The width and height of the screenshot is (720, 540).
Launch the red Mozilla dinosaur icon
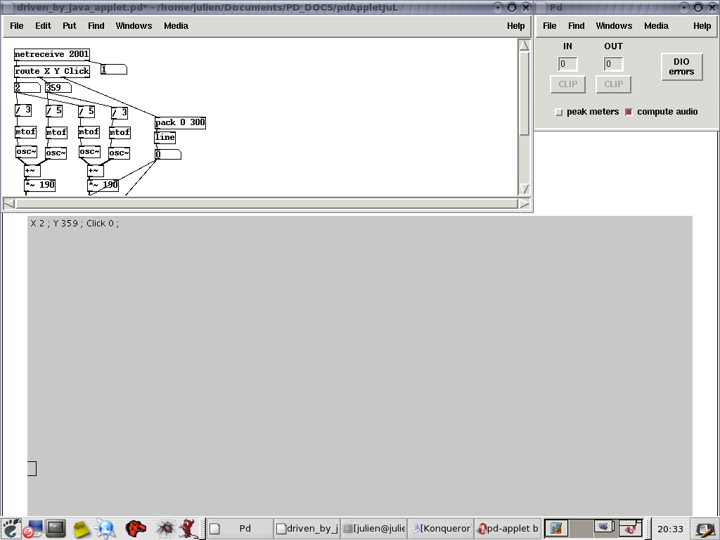tap(136, 528)
